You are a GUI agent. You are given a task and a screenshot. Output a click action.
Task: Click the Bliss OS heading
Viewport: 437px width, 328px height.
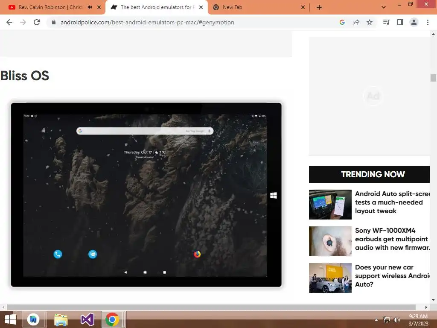[24, 76]
